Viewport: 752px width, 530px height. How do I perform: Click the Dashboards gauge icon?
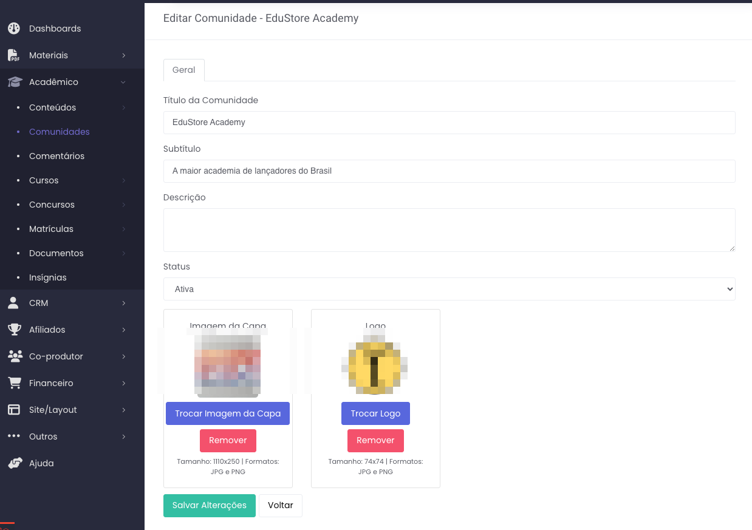(14, 29)
